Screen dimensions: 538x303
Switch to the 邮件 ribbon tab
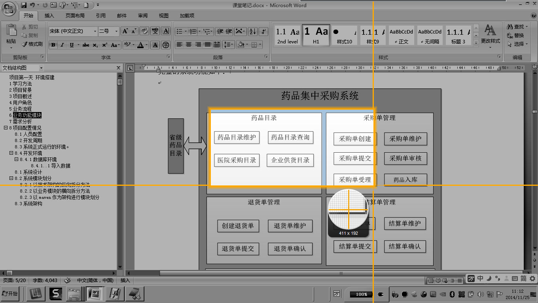(x=122, y=16)
